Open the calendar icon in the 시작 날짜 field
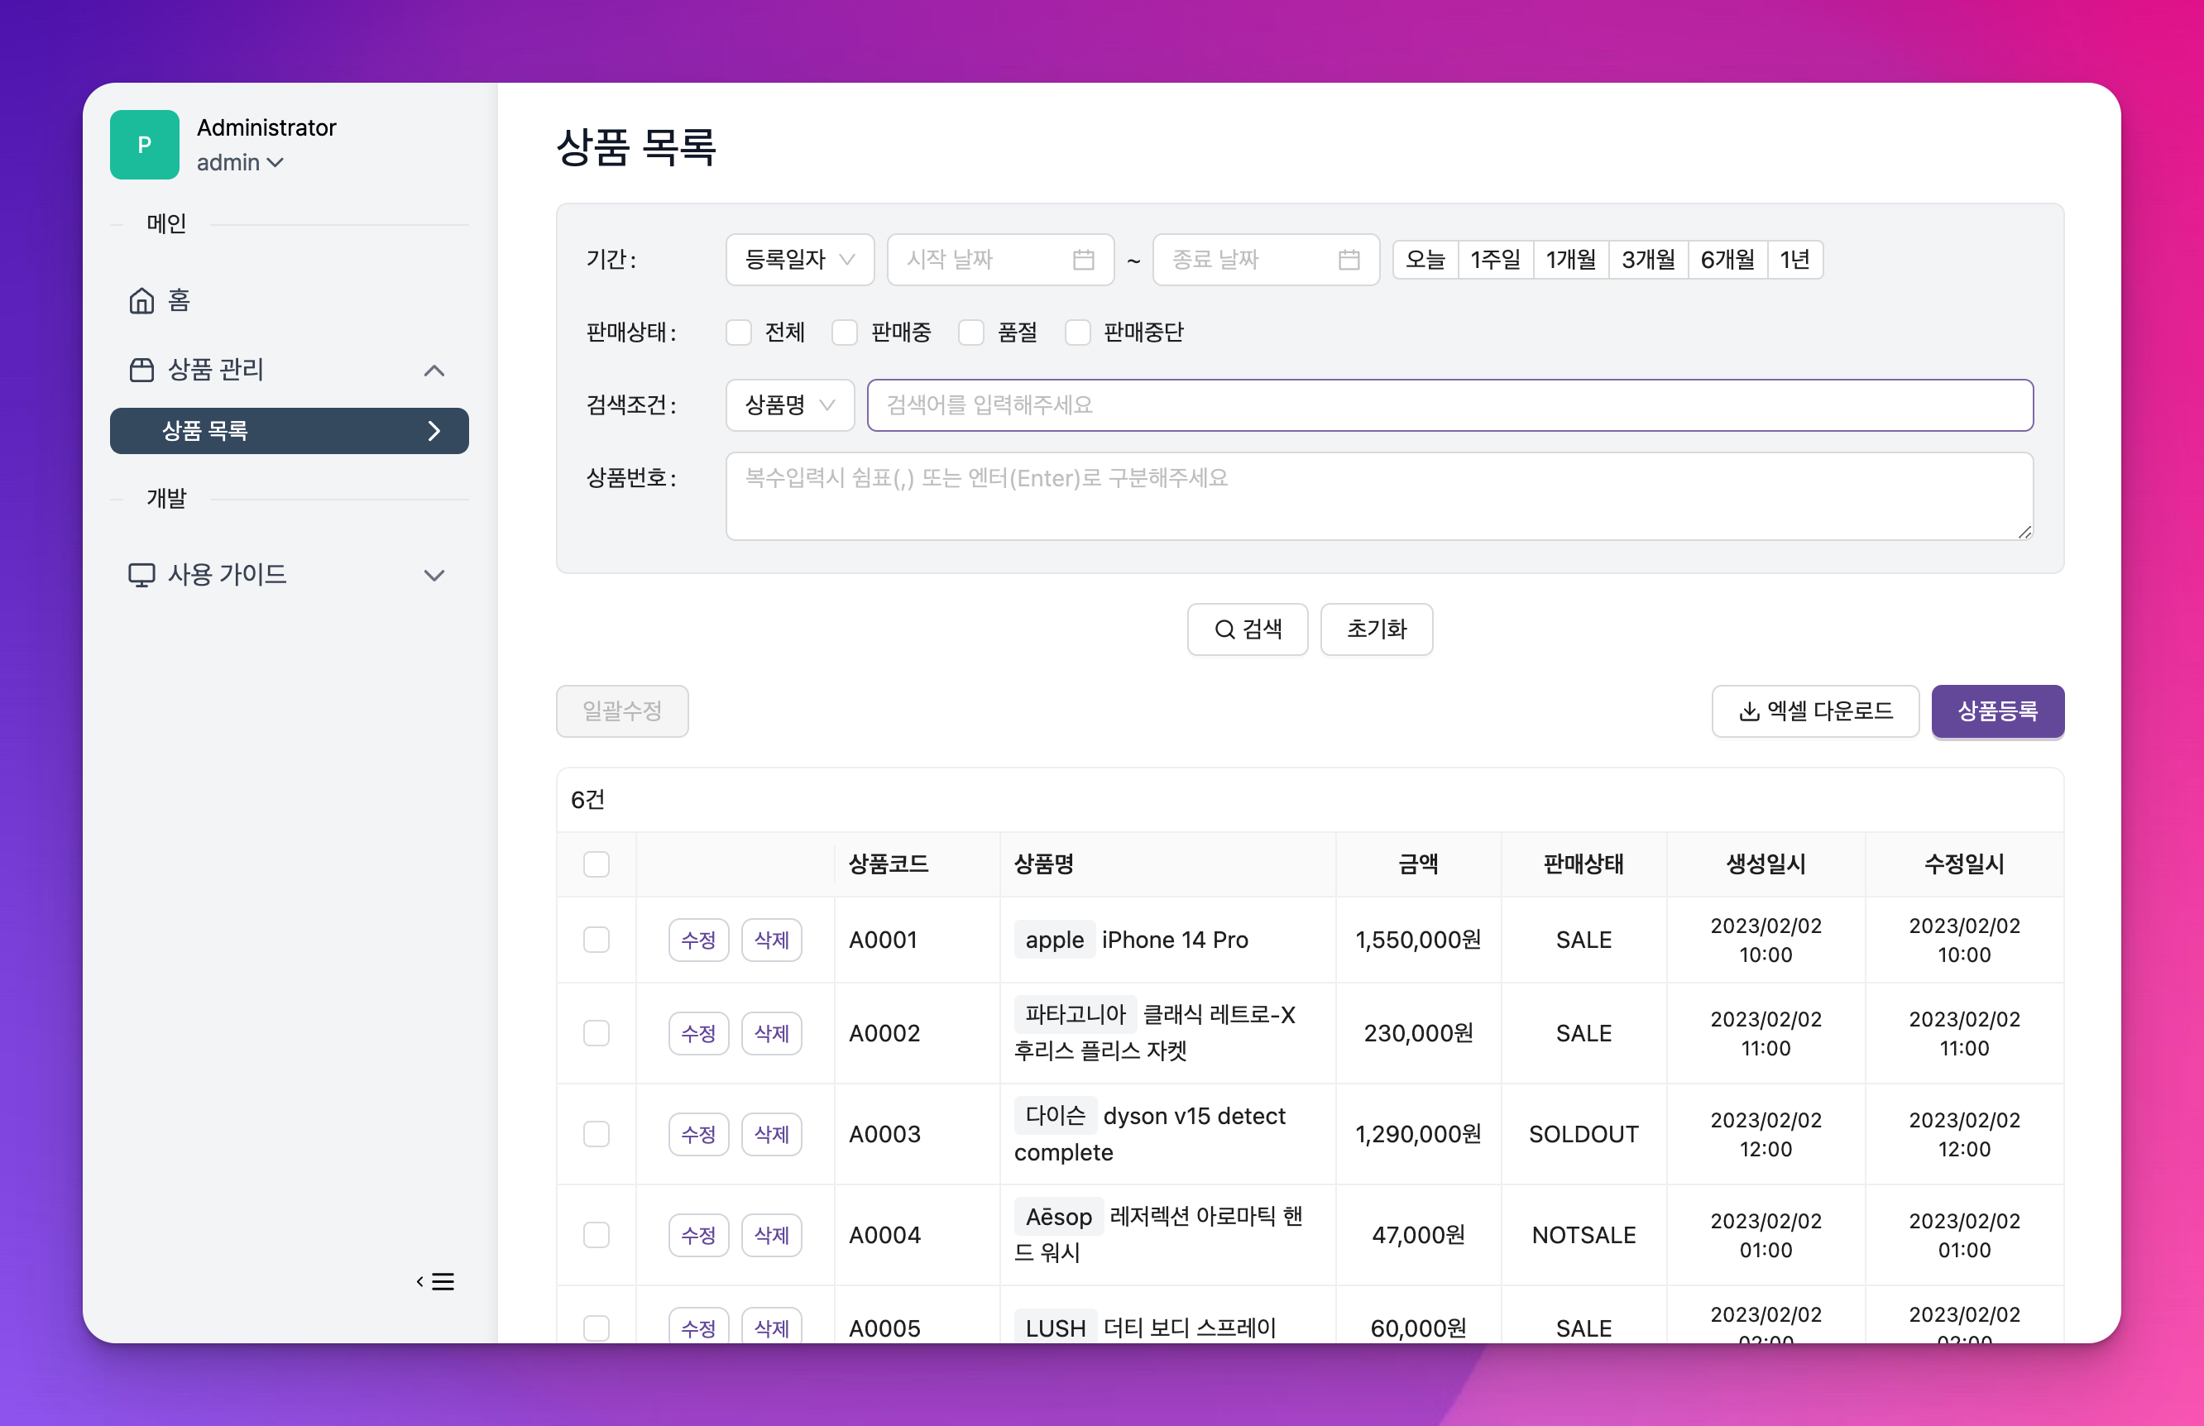 tap(1085, 261)
